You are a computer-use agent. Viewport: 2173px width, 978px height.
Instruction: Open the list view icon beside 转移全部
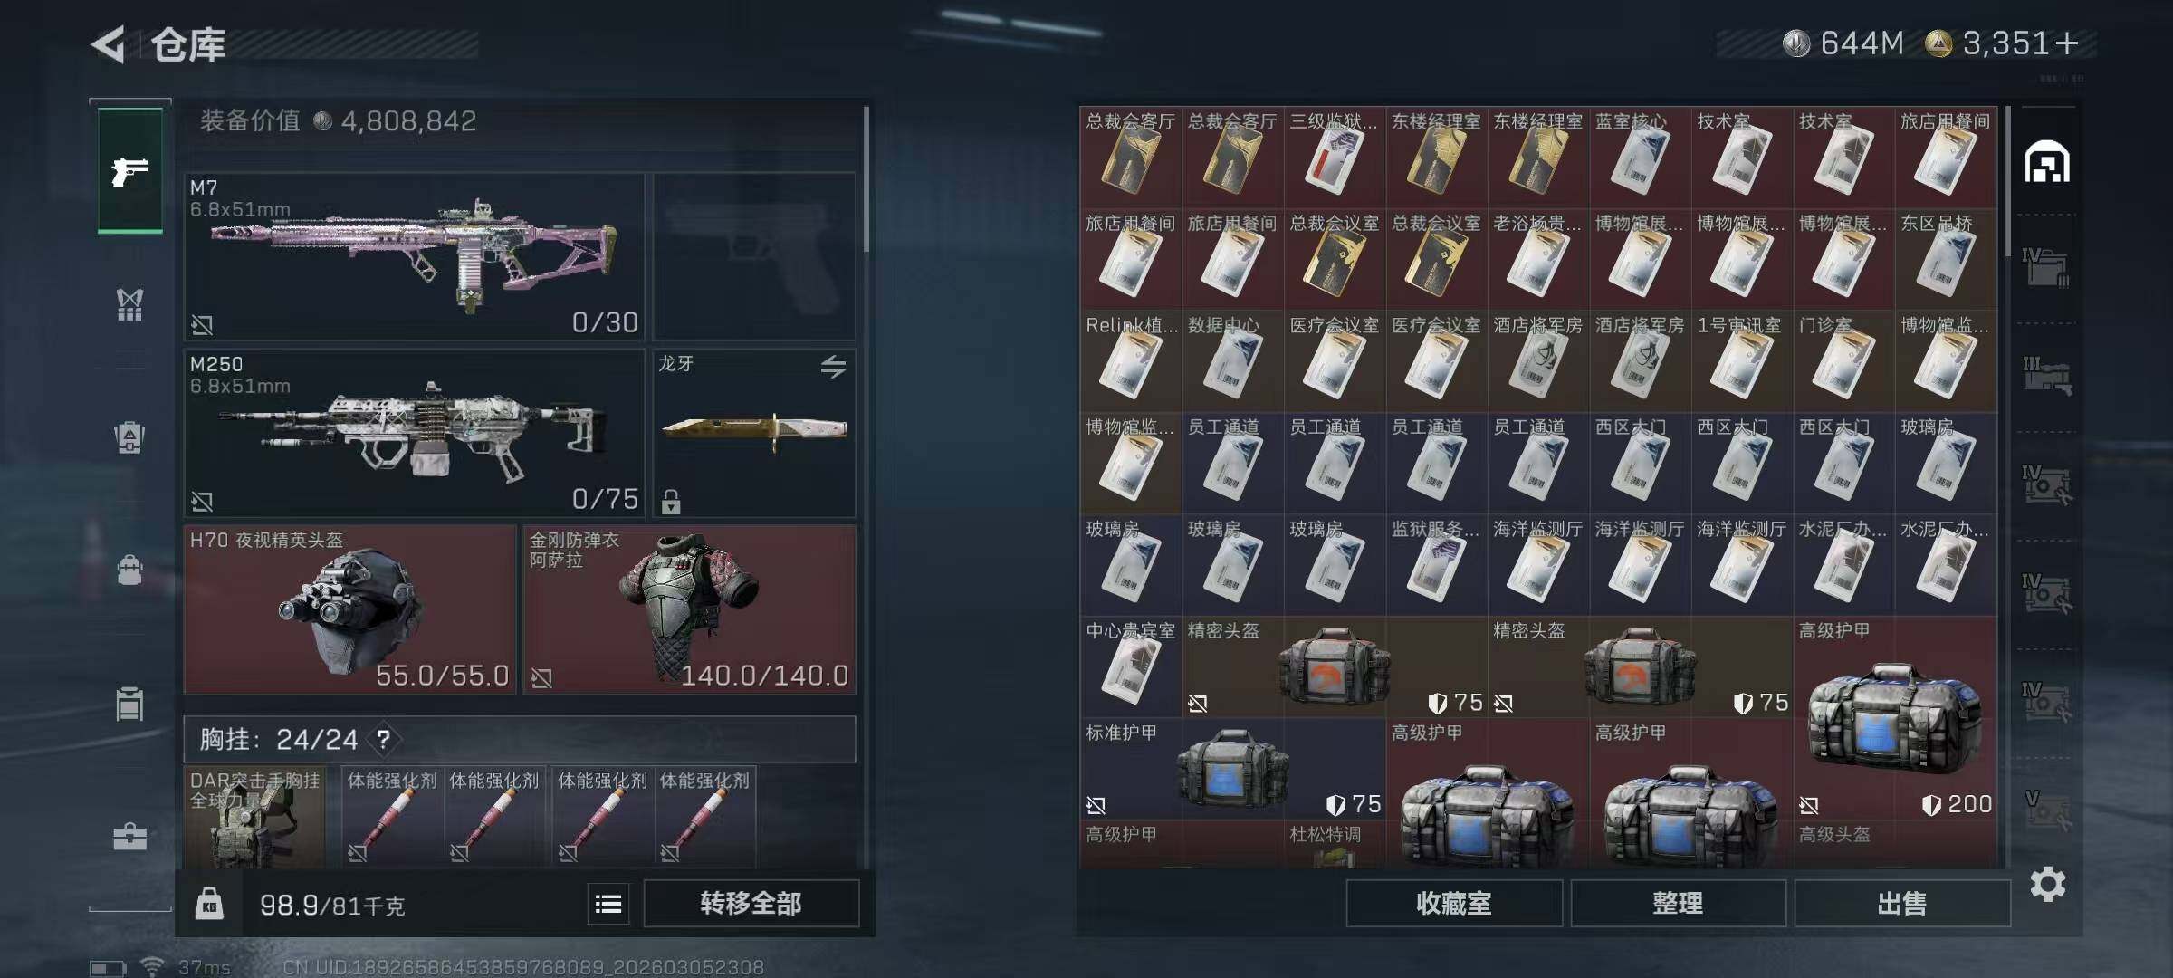pos(608,904)
